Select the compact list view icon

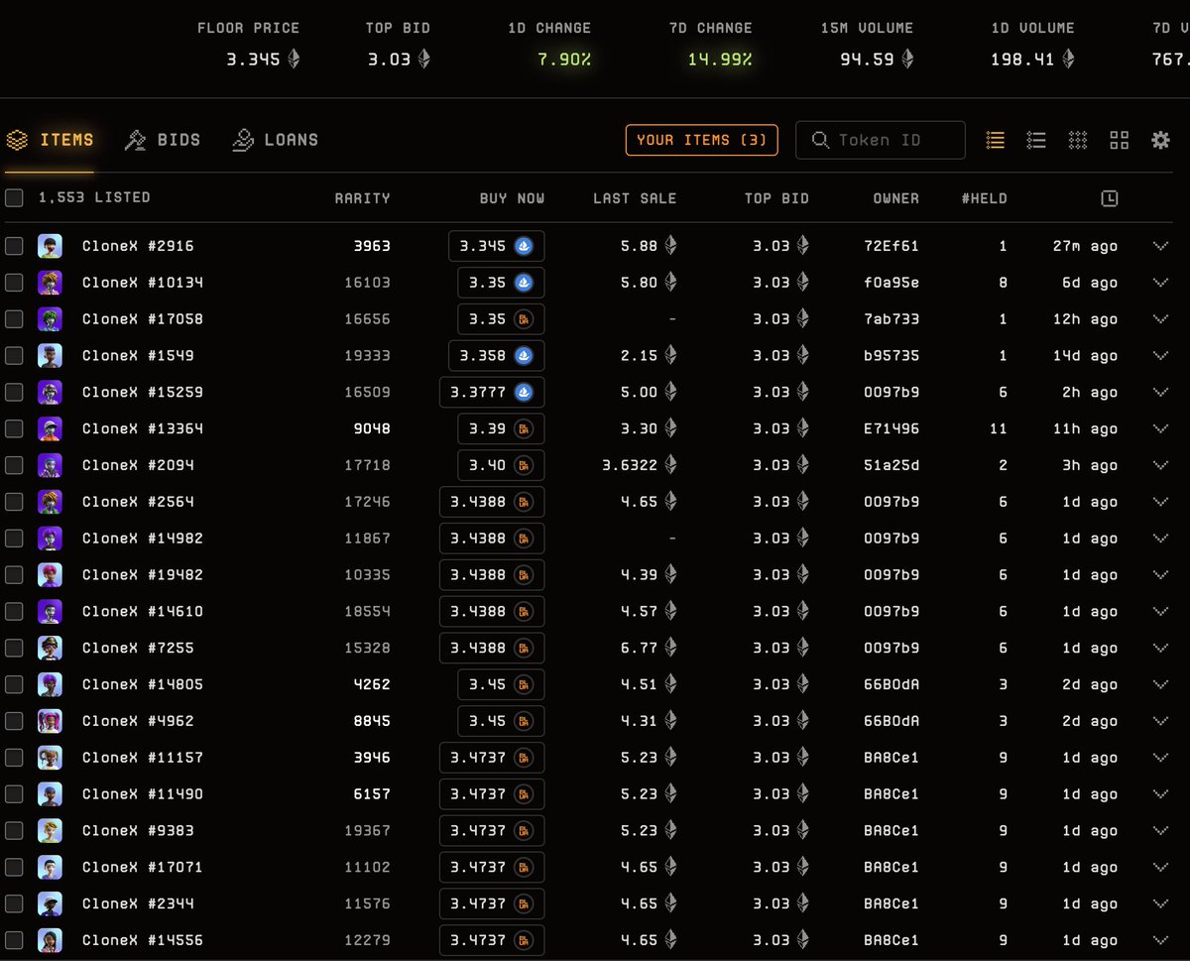[996, 140]
